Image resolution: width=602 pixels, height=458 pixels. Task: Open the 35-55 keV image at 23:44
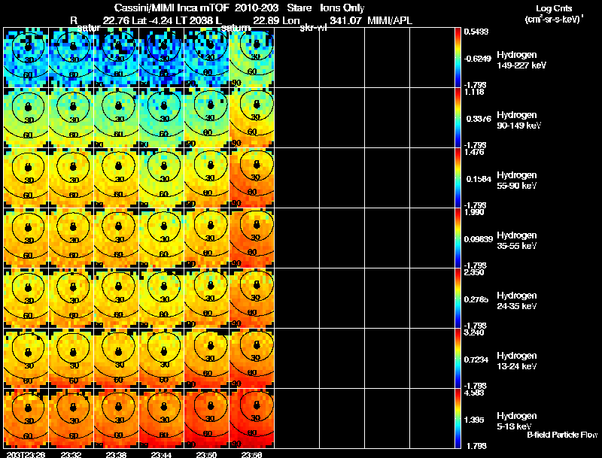click(162, 238)
